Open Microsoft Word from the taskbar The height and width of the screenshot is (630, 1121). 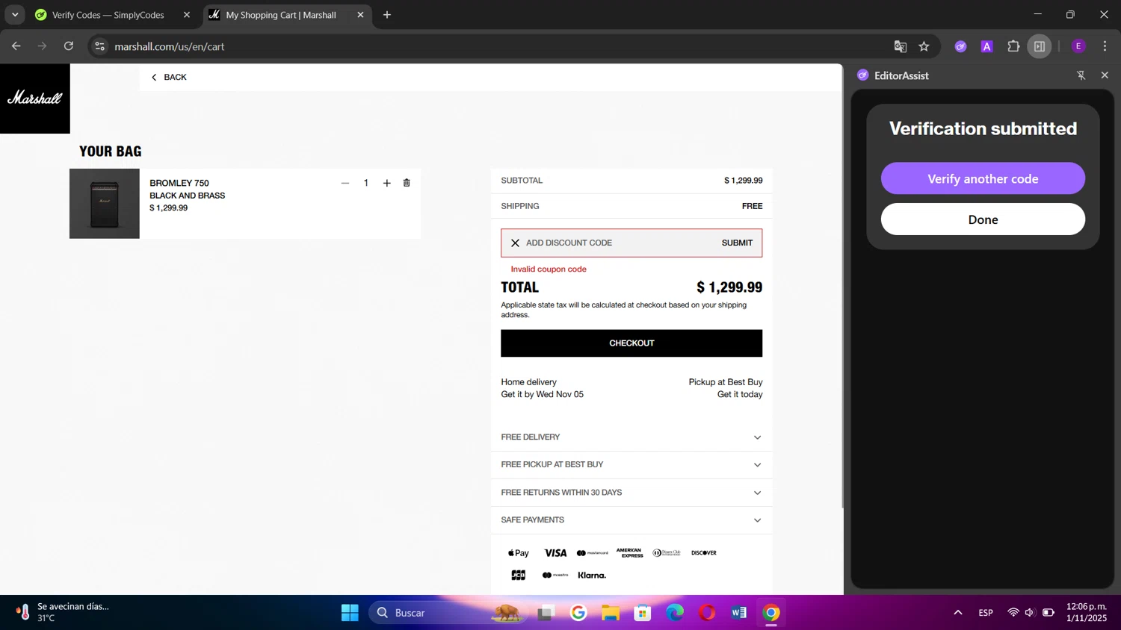point(739,613)
